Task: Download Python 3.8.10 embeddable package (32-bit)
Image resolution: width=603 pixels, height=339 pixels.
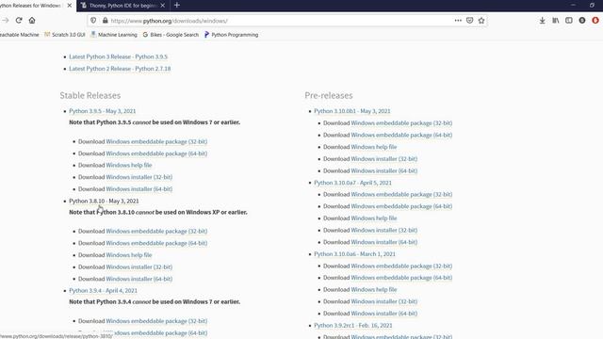Action: (x=156, y=231)
